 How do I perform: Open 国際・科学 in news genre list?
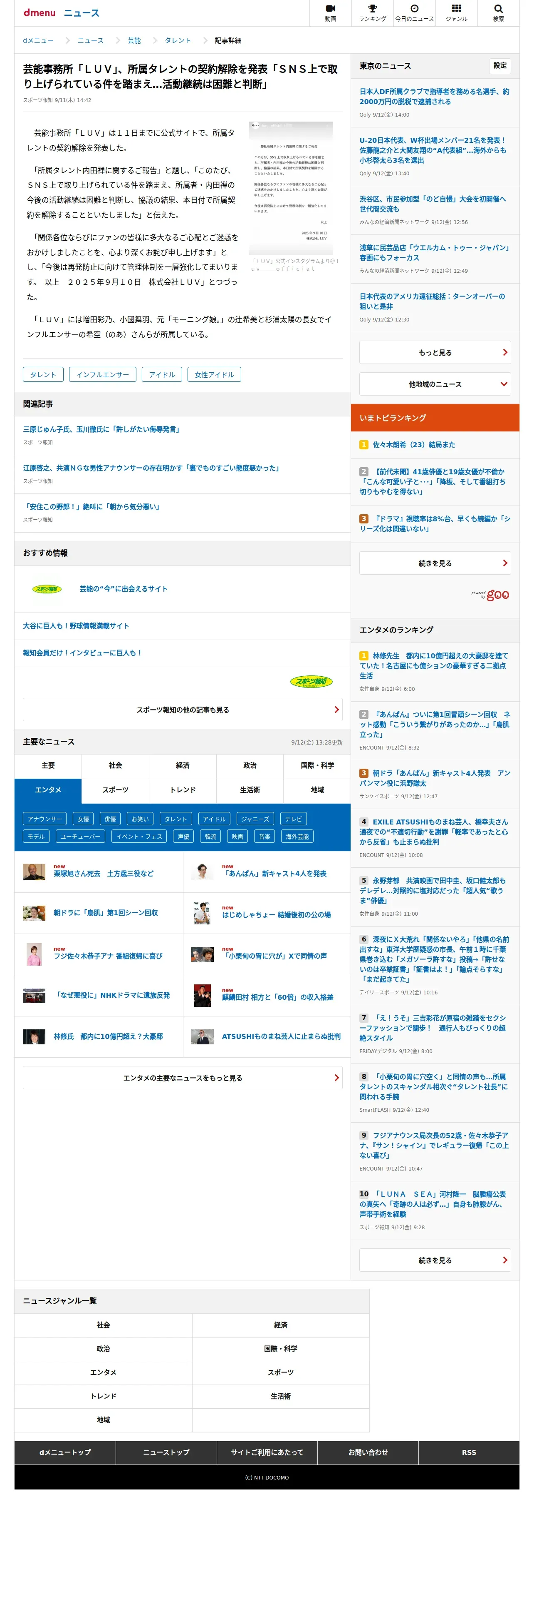point(280,1349)
